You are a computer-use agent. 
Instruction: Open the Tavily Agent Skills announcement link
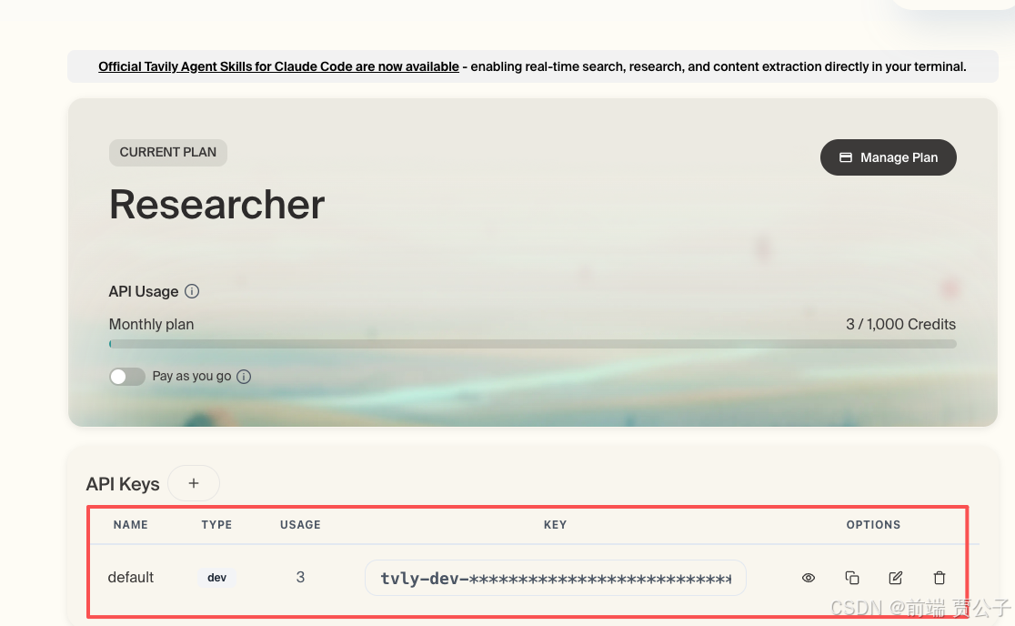coord(278,66)
